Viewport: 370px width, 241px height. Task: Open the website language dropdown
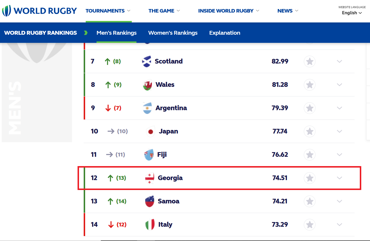(x=352, y=13)
